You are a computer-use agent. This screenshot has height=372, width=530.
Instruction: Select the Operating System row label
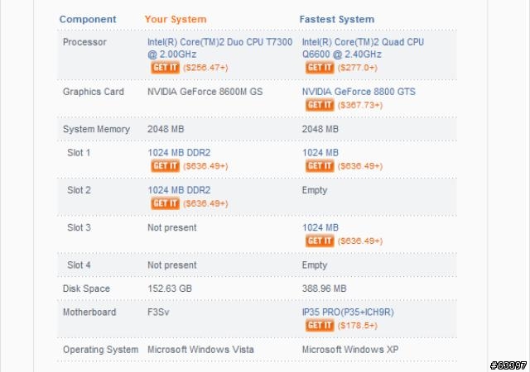click(x=101, y=350)
